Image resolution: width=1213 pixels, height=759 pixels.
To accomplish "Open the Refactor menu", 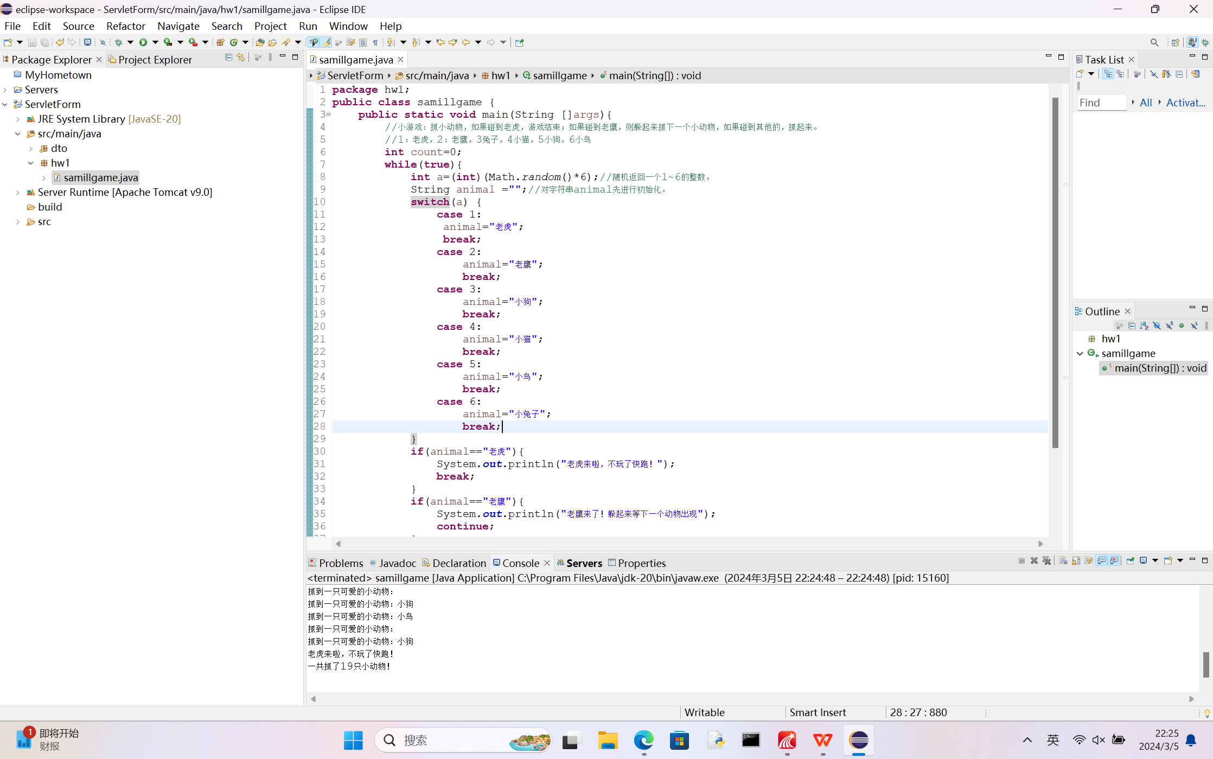I will click(125, 26).
